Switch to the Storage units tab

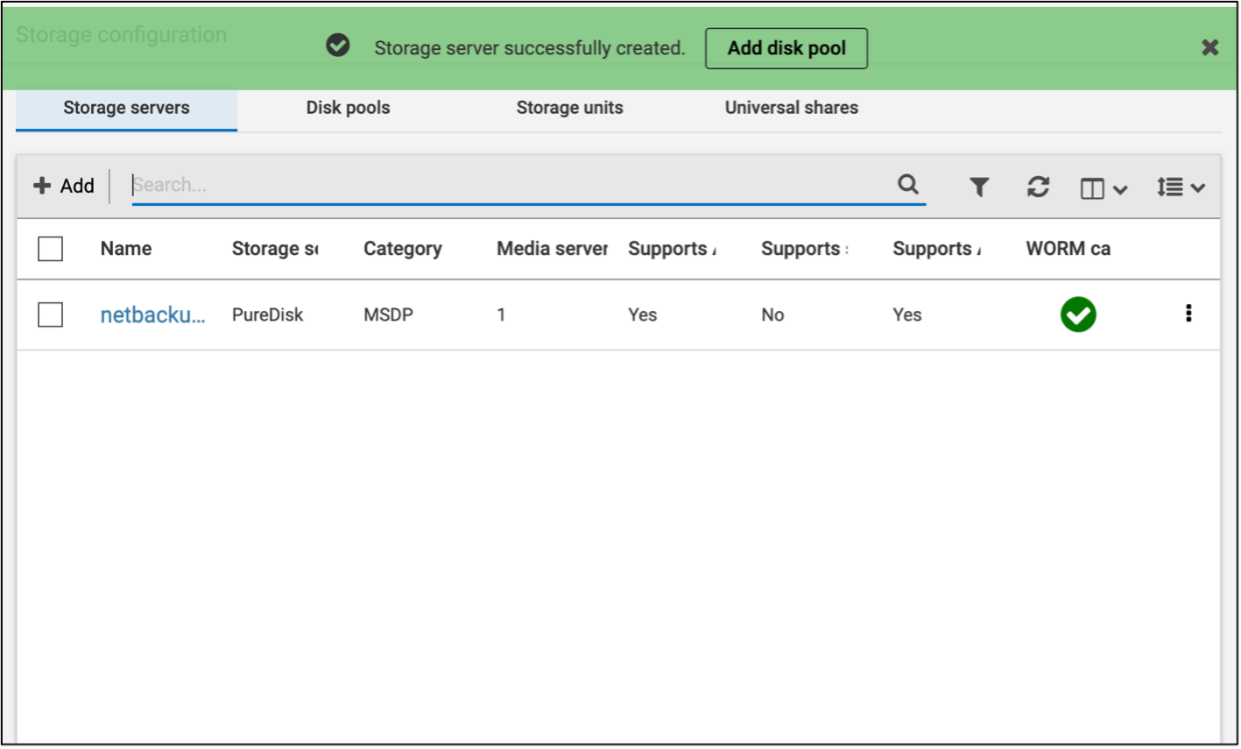pos(569,108)
